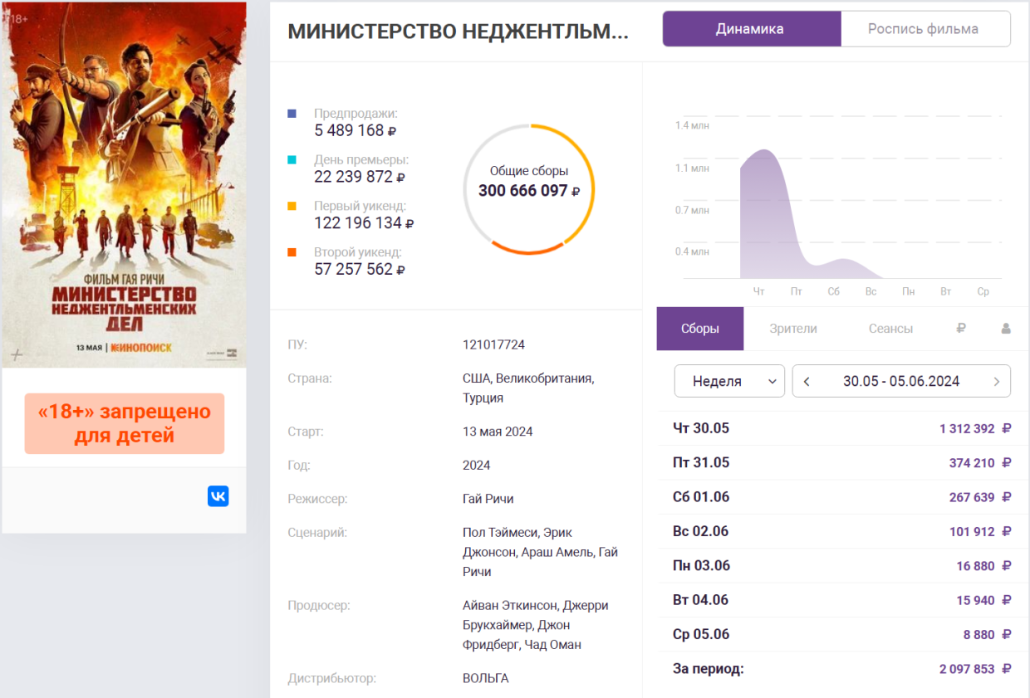Select the Динамика tab

coord(751,29)
